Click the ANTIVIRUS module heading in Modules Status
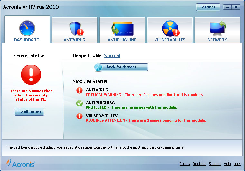Viewport: 245px width, 171px height. (x=97, y=90)
